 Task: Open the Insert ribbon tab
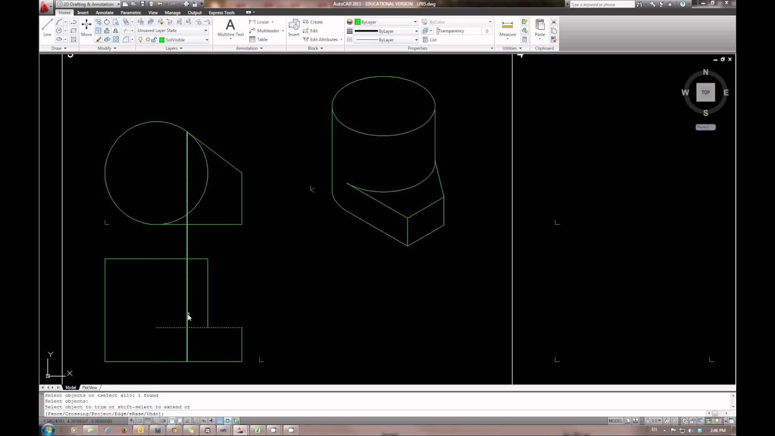(83, 13)
